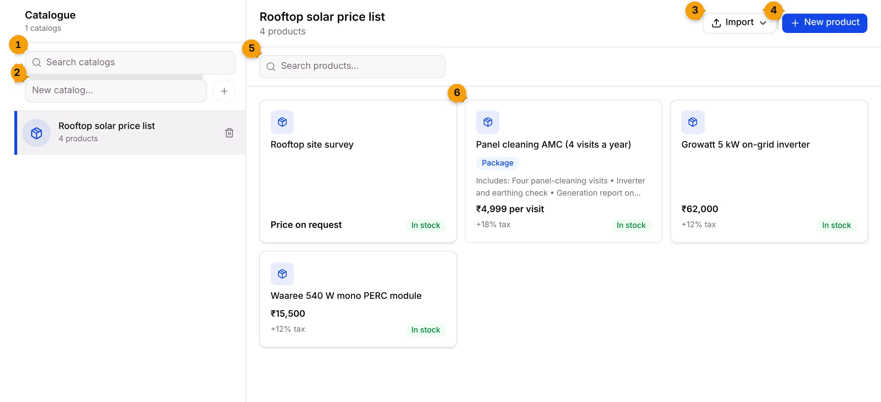881x402 pixels.
Task: Click the Rooftop solar price list cube icon
Action: click(x=37, y=133)
